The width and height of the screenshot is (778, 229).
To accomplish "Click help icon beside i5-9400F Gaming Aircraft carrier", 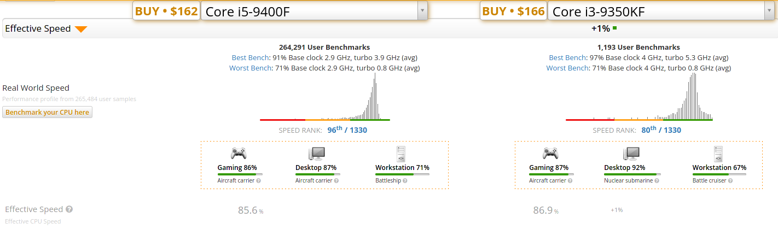I will coord(259,180).
